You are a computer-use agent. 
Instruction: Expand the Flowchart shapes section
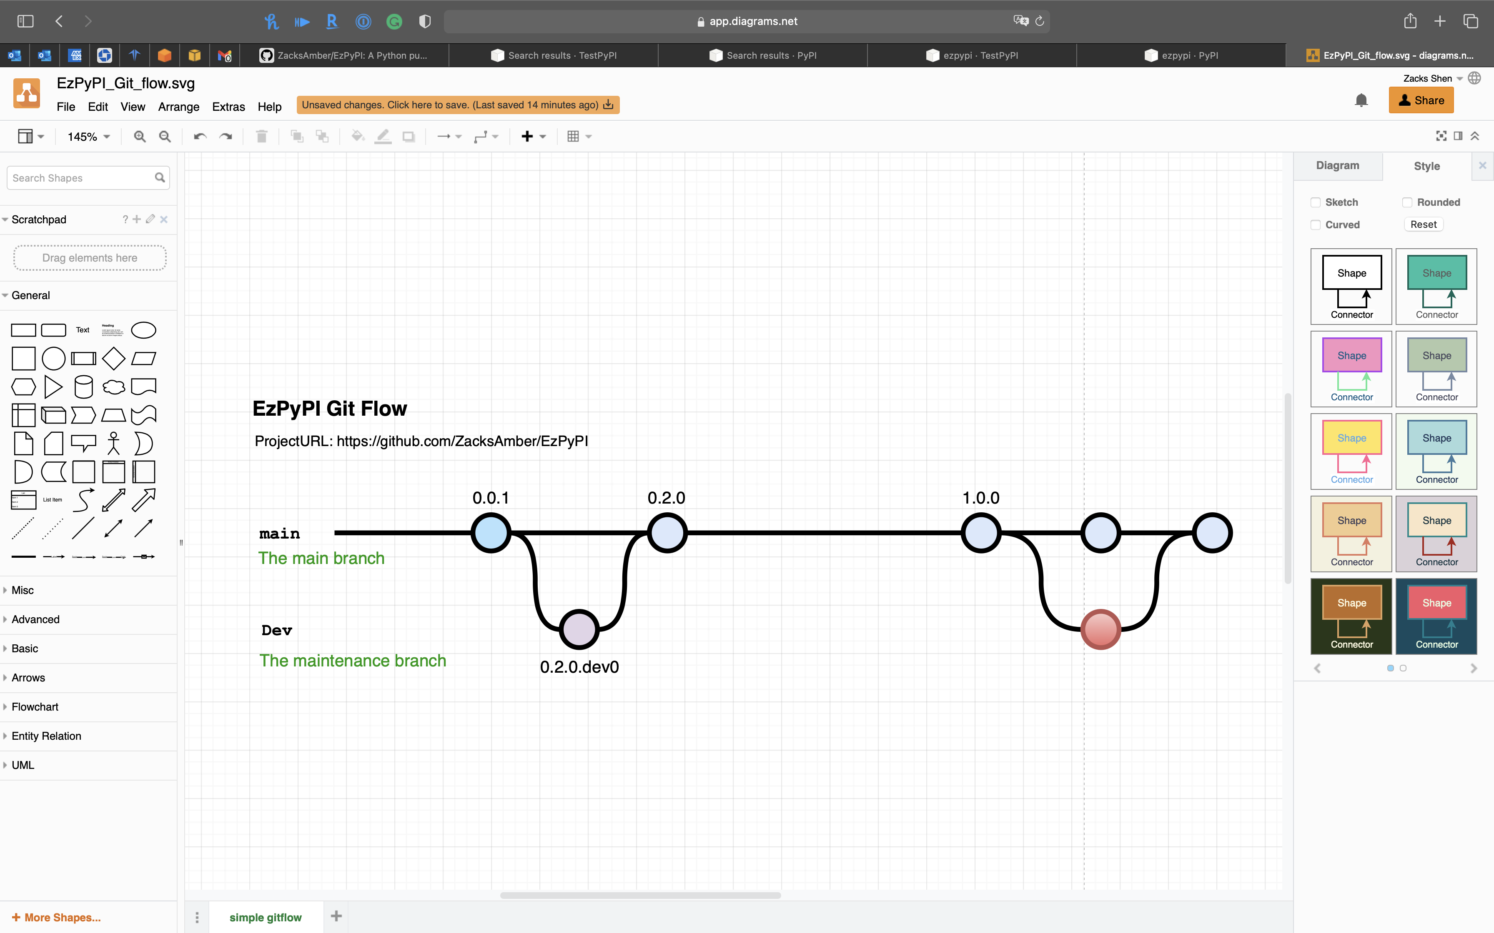[x=35, y=706]
